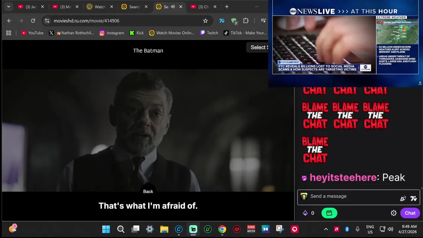423x238 pixels.
Task: Click username heyitsteehere in chat
Action: (343, 178)
